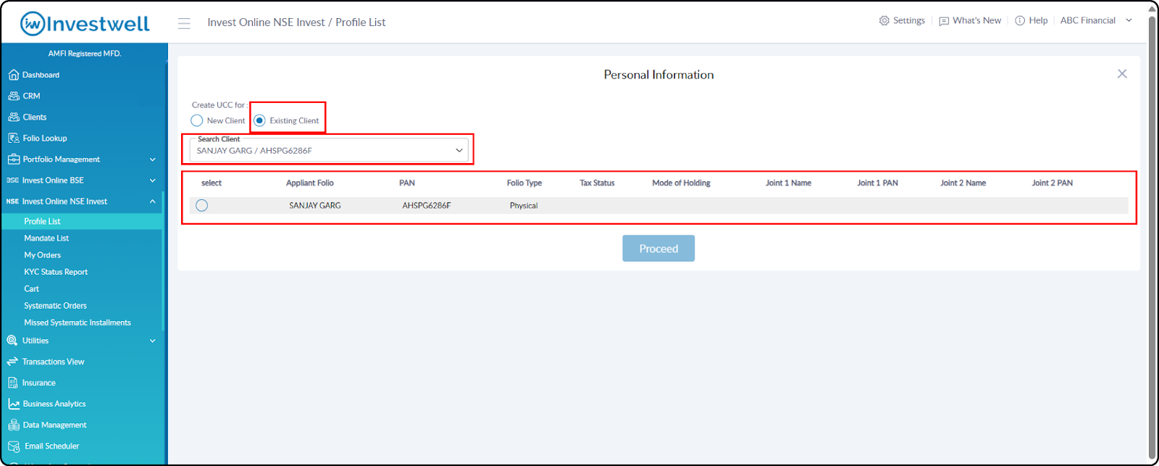The height and width of the screenshot is (466, 1159).
Task: Click the Joint 2 Name column header
Action: (x=963, y=183)
